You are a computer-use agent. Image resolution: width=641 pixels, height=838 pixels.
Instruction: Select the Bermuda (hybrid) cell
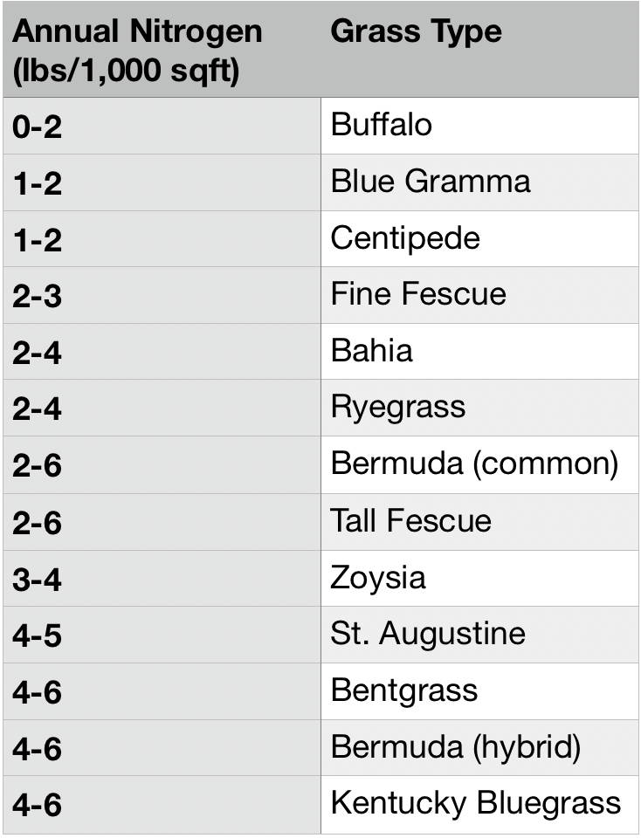pos(479,747)
